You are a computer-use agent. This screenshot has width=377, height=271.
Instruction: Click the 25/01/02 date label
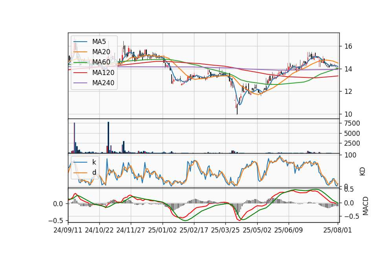tap(162, 230)
